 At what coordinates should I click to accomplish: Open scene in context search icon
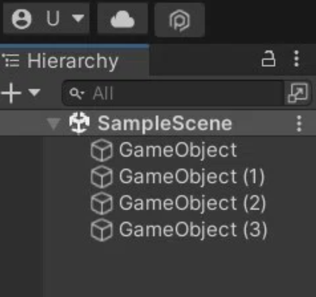coord(298,93)
